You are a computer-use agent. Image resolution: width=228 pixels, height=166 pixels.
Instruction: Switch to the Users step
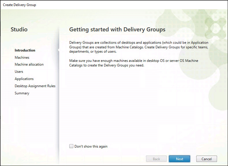pyautogui.click(x=19, y=72)
